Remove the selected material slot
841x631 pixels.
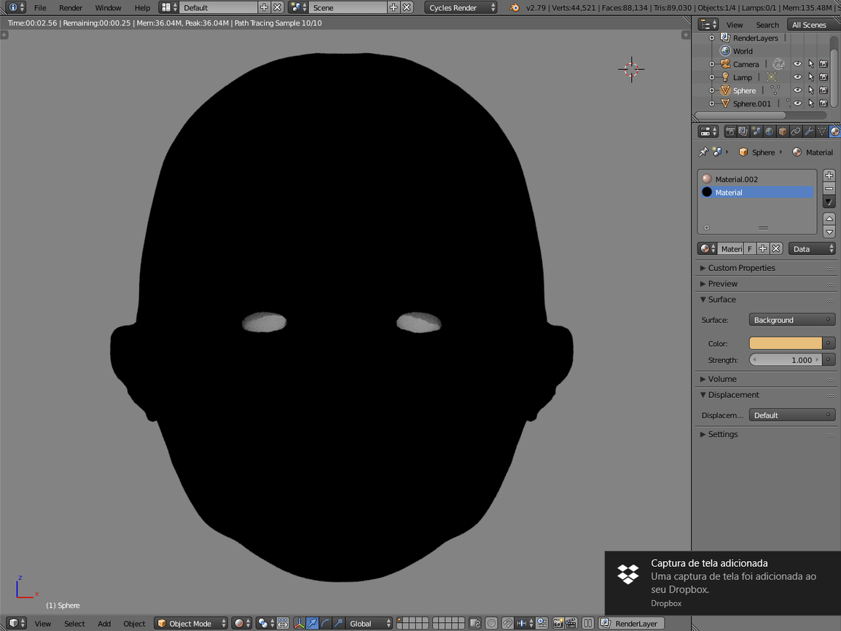click(x=829, y=189)
